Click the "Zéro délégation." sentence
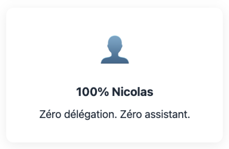229x149 pixels. (78, 115)
